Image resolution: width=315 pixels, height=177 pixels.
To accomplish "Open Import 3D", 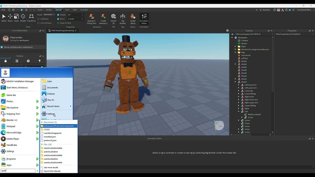I will 113,19.
